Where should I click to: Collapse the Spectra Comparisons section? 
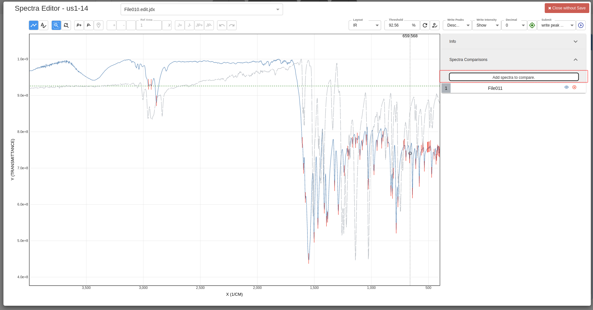point(575,60)
